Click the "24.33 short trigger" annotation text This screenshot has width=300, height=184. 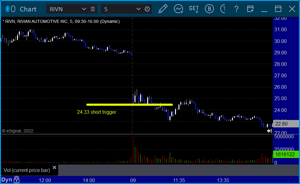tap(96, 112)
